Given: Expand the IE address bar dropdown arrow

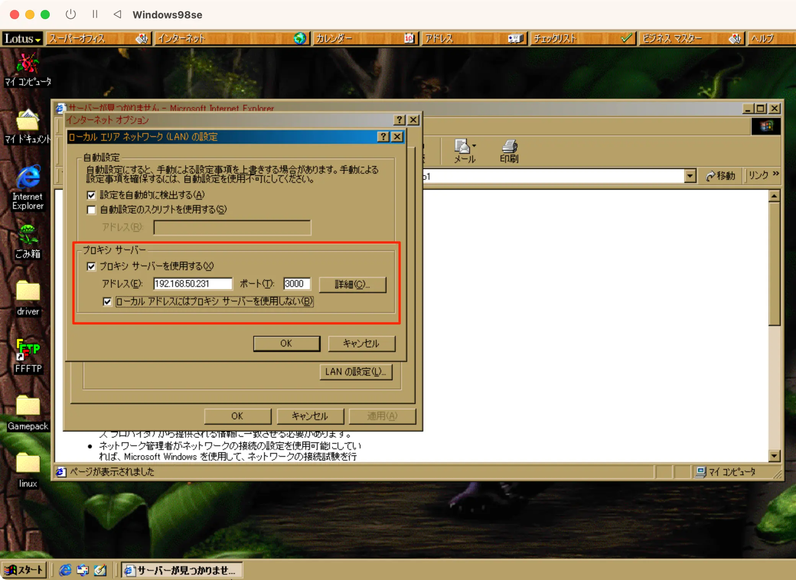Looking at the screenshot, I should coord(690,176).
